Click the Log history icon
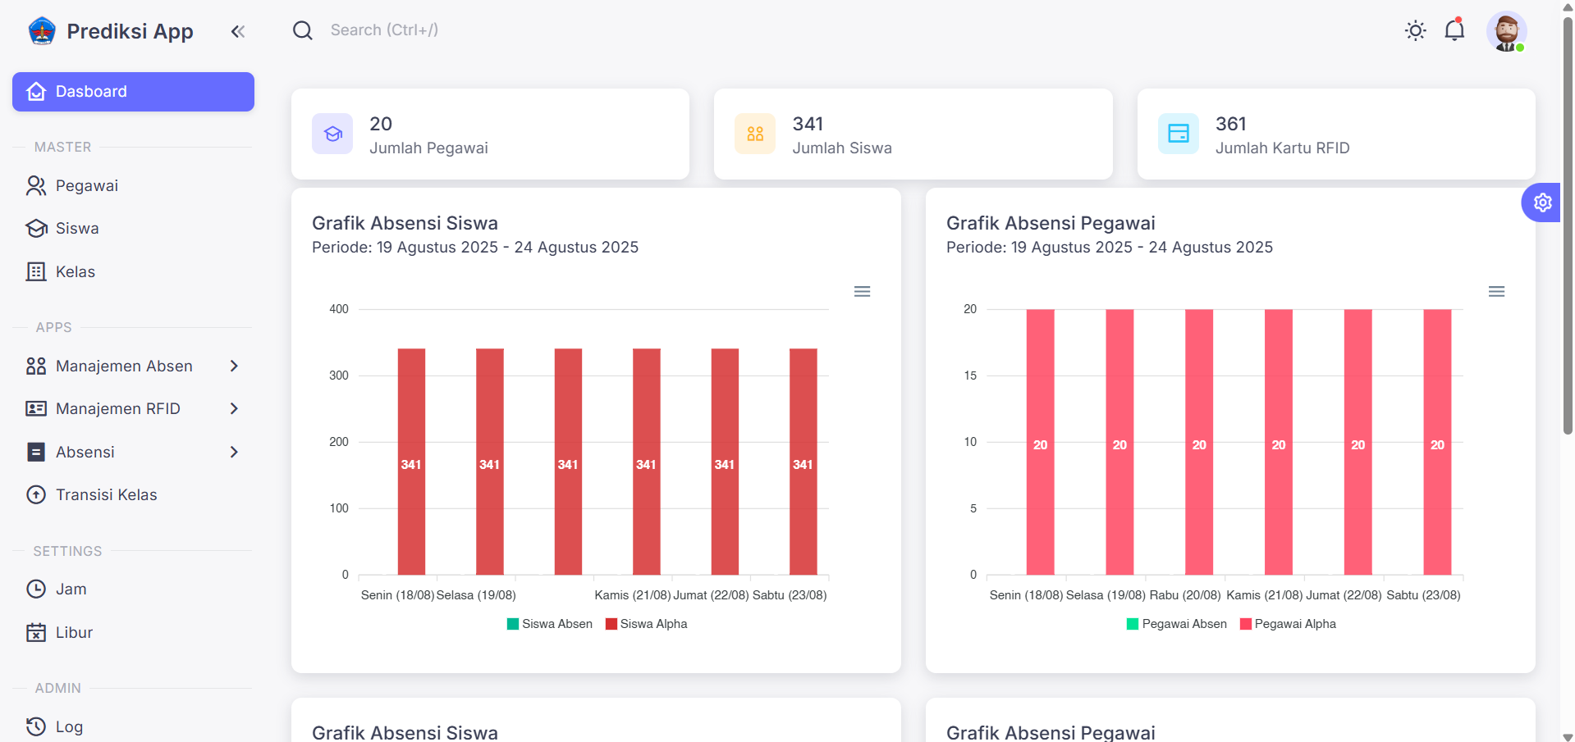Image resolution: width=1575 pixels, height=742 pixels. click(x=36, y=727)
